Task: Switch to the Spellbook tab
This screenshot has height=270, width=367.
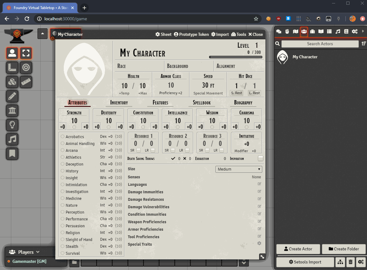Action: [x=202, y=103]
